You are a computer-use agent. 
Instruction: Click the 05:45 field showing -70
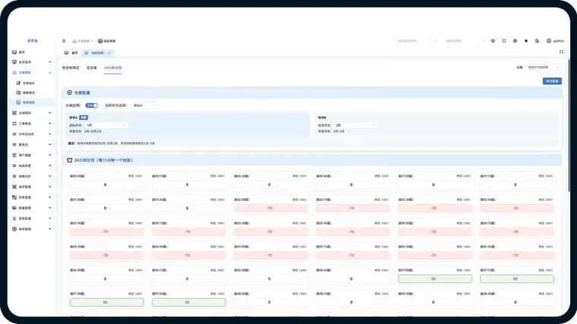517,256
